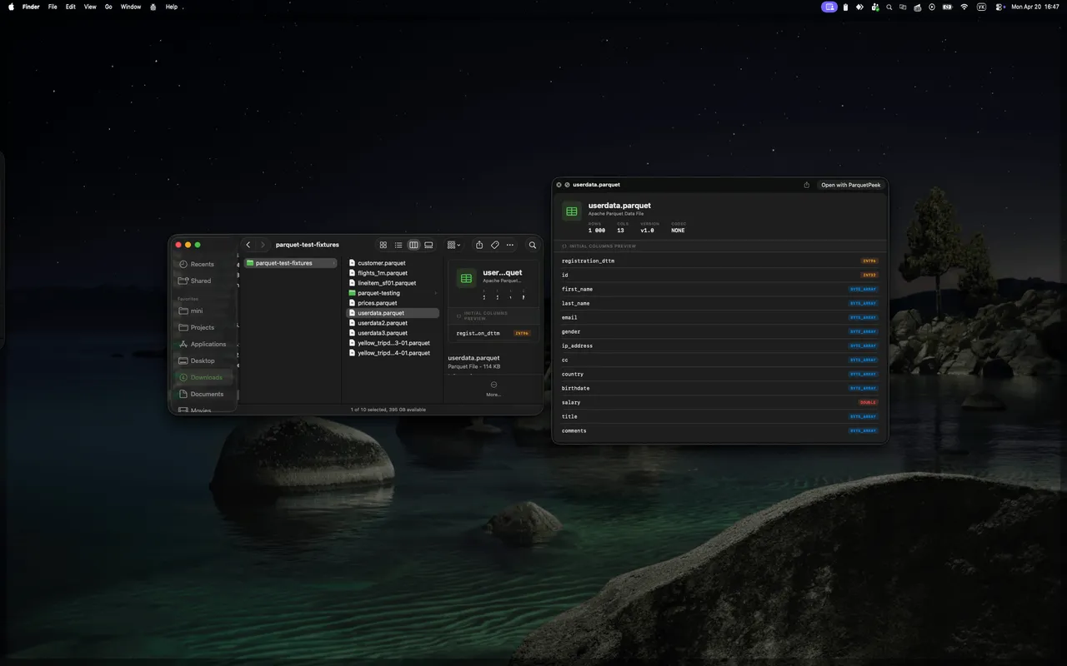Click the Wi-Fi icon in menu bar
This screenshot has height=666, width=1067.
(x=964, y=7)
